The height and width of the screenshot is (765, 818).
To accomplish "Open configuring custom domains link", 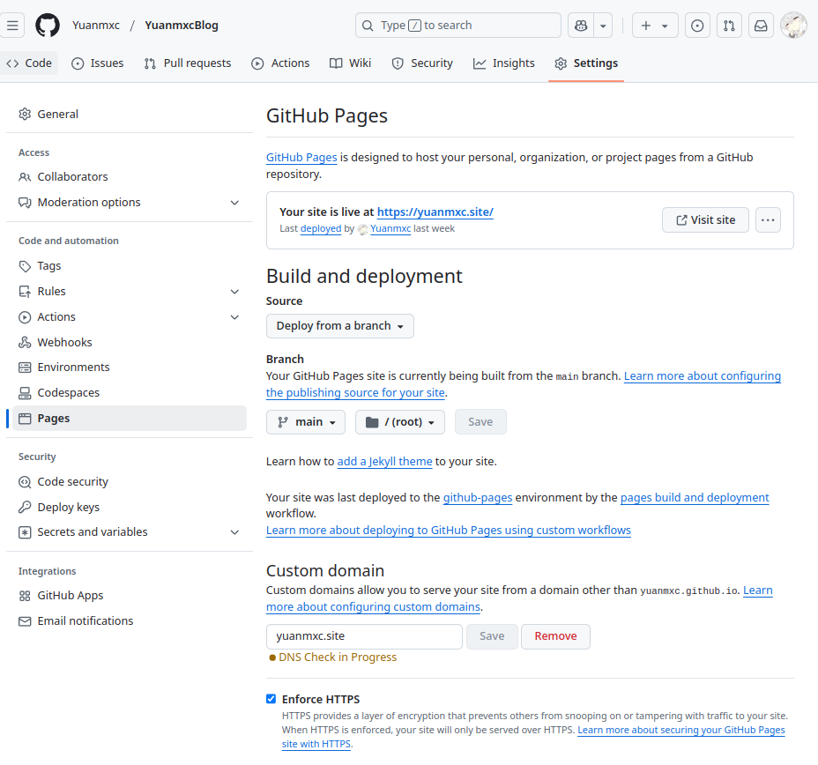I will 374,607.
